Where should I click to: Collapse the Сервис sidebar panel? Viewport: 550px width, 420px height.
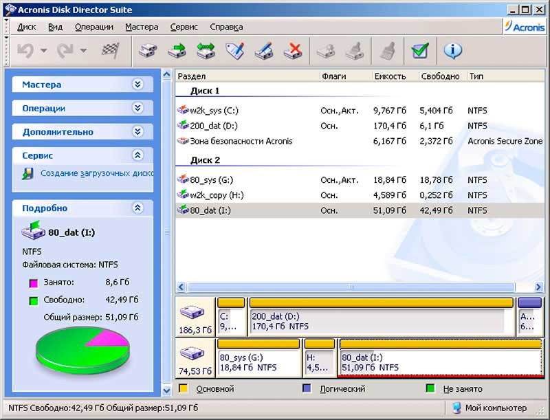[137, 155]
